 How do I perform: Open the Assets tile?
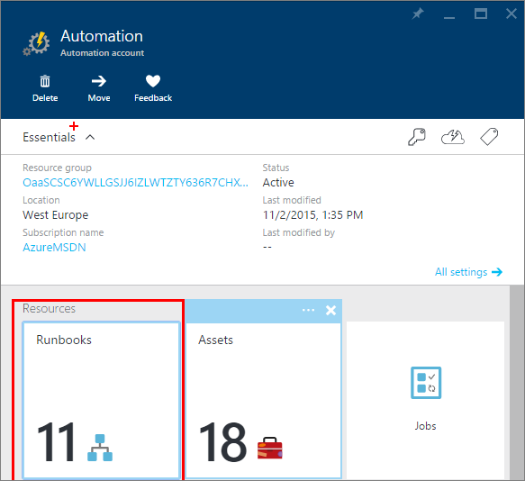click(263, 400)
